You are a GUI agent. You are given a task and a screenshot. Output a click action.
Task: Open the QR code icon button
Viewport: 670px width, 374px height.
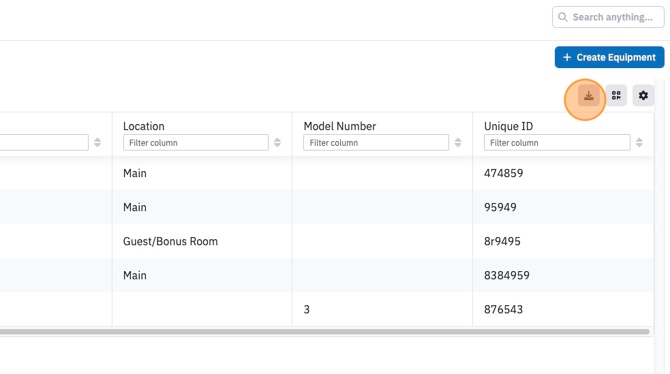point(616,95)
